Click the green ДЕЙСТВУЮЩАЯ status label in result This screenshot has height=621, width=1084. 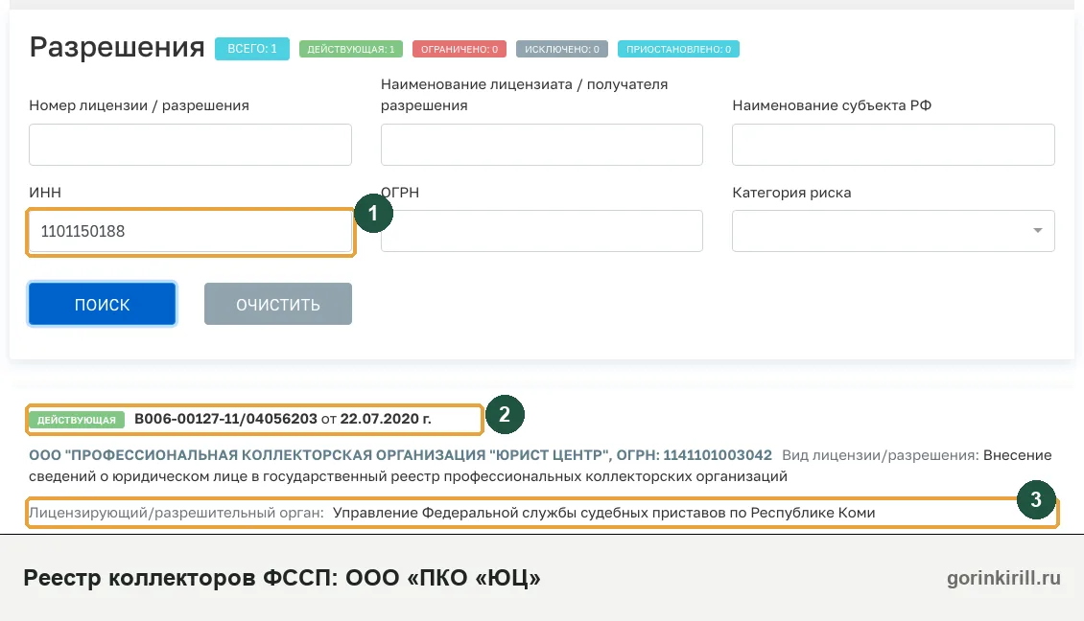(77, 420)
